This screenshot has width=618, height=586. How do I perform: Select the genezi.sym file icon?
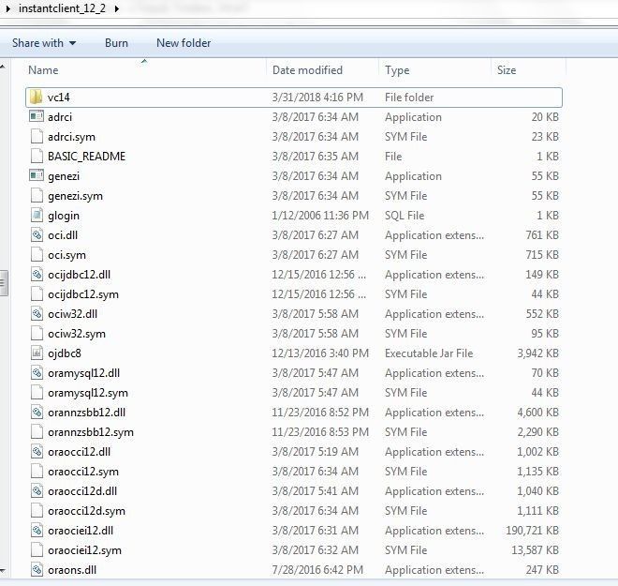pyautogui.click(x=37, y=196)
